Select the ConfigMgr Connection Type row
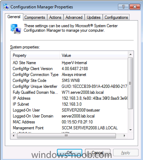This screenshot has height=160, width=143. pyautogui.click(x=69, y=75)
